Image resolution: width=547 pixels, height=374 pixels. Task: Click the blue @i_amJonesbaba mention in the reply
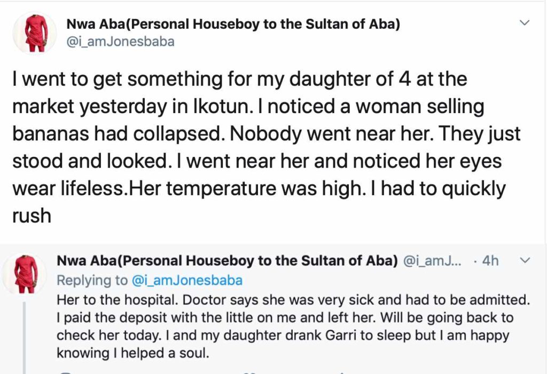coord(187,281)
